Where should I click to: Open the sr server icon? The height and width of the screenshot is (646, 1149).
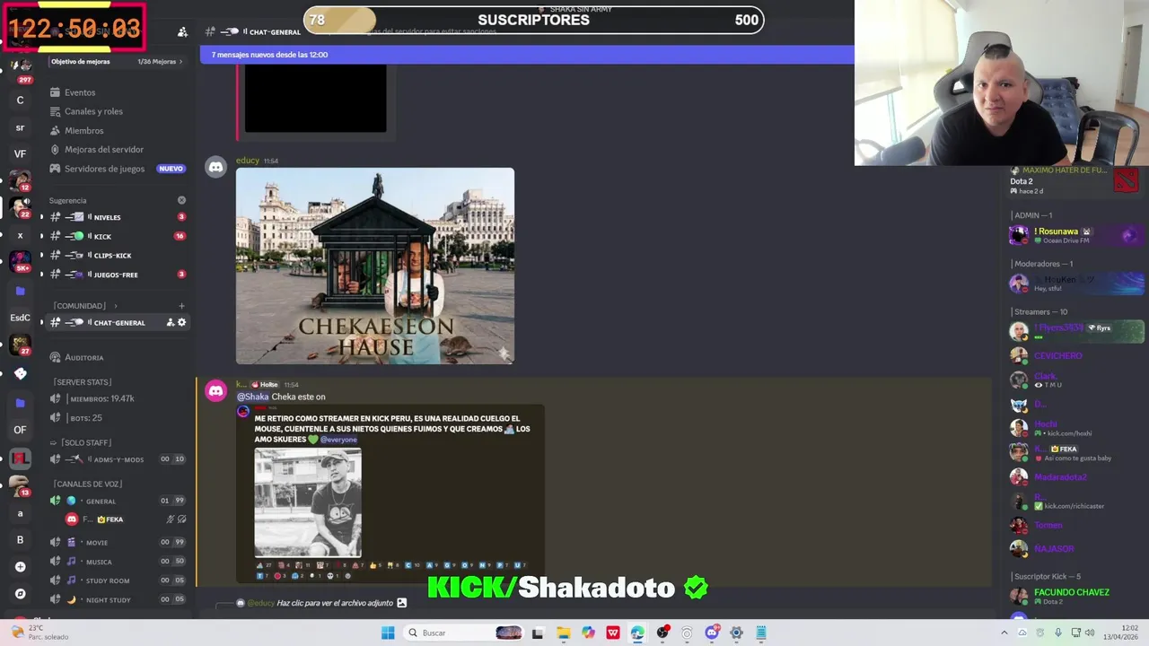click(x=20, y=127)
